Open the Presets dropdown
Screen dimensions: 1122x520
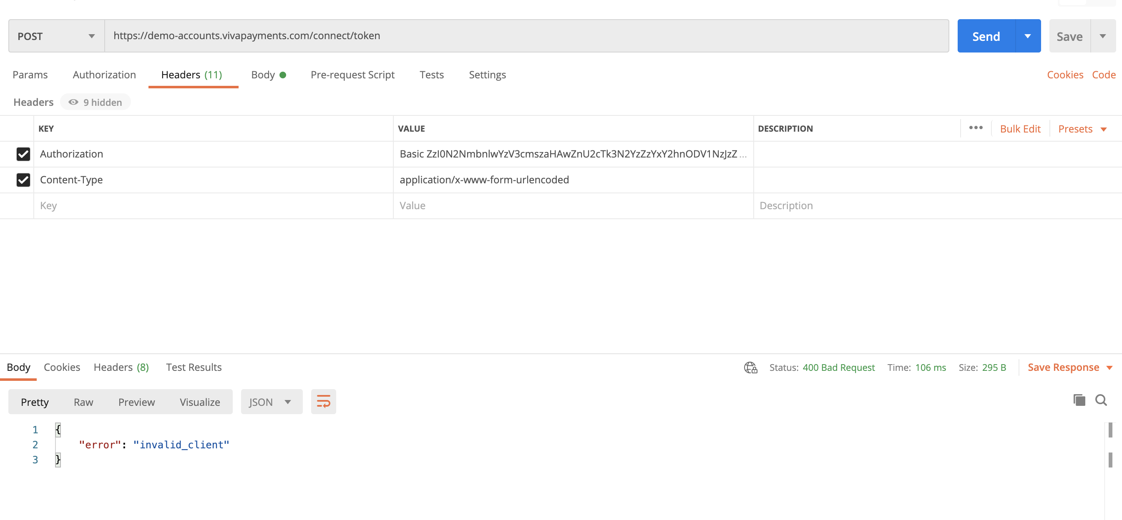coord(1083,128)
